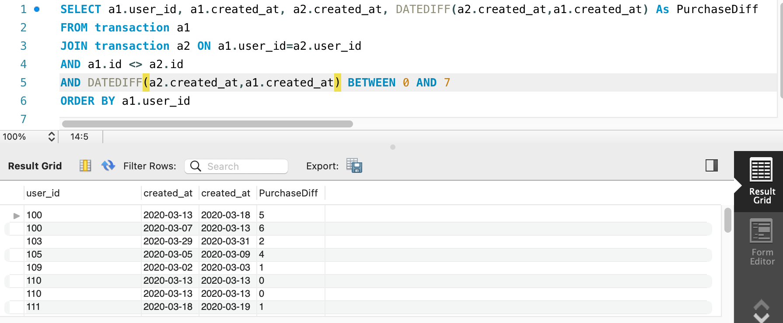783x323 pixels.
Task: Click the cell containing 2020-03-31
Action: click(x=225, y=241)
